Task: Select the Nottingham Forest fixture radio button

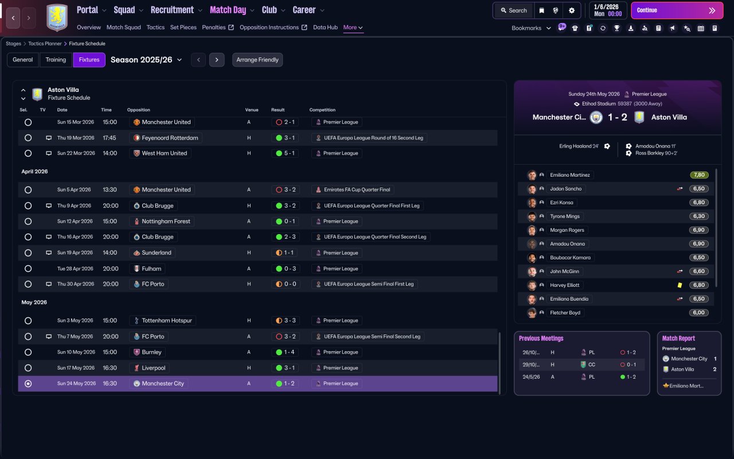Action: [x=28, y=221]
